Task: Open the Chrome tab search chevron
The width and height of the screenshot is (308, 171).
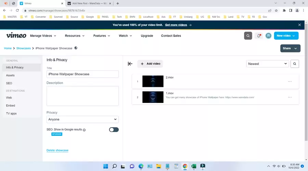Action: coord(275,3)
